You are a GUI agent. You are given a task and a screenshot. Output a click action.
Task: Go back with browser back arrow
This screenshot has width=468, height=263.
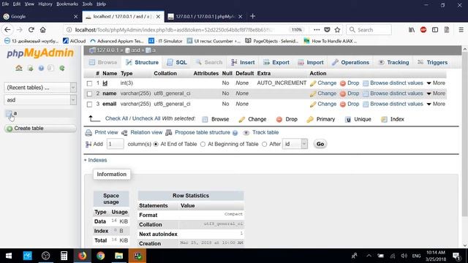point(7,30)
